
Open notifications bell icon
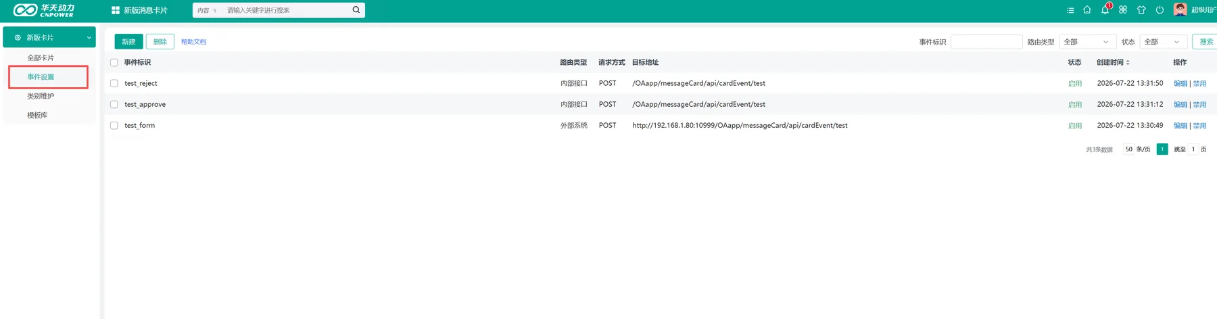pos(1105,9)
